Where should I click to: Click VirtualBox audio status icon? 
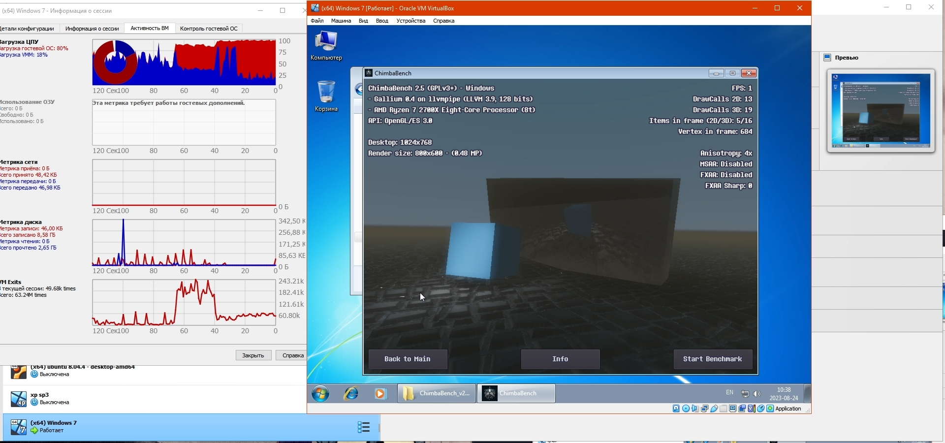(x=695, y=409)
